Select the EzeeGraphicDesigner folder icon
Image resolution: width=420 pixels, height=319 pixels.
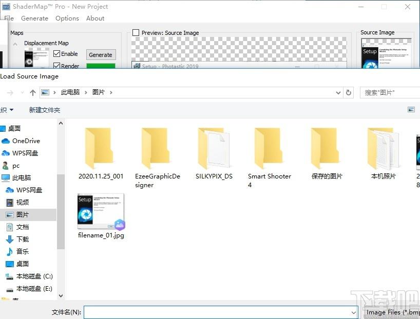click(x=155, y=148)
